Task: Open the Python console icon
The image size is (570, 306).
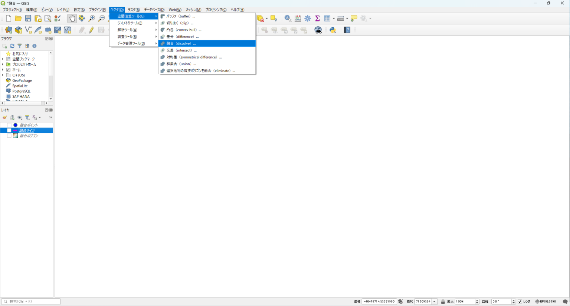Action: pyautogui.click(x=333, y=30)
